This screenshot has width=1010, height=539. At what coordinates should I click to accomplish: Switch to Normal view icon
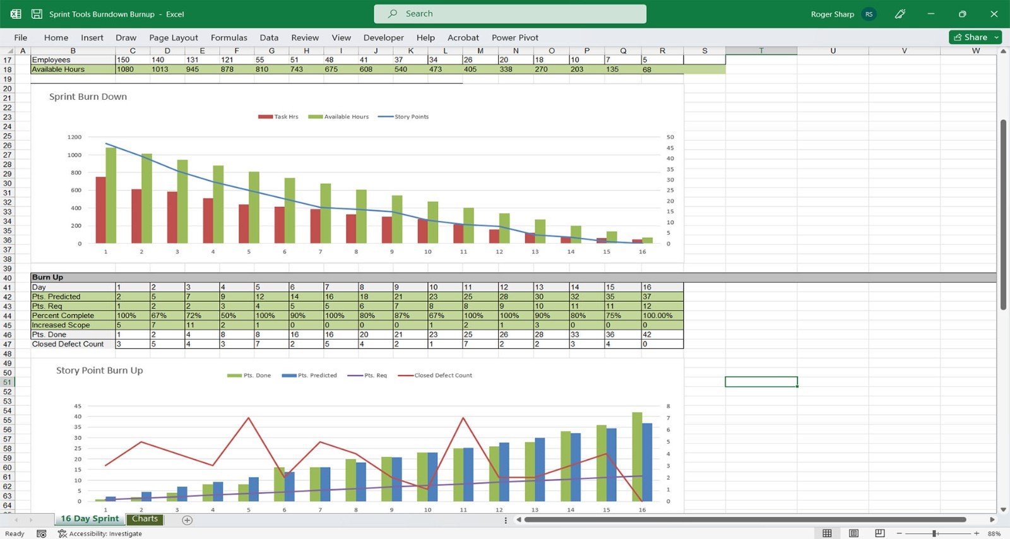(827, 534)
